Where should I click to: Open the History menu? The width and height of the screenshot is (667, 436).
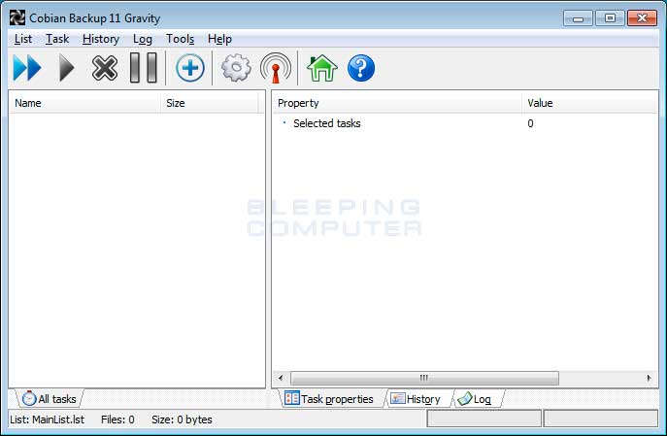click(101, 39)
